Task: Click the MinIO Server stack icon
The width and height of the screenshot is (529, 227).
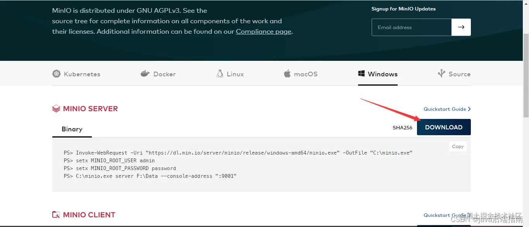Action: pyautogui.click(x=56, y=109)
